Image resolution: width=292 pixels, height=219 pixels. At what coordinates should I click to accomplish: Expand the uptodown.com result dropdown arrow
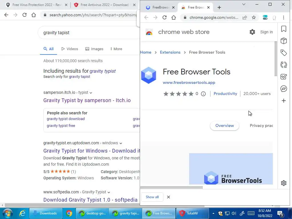tap(121, 143)
